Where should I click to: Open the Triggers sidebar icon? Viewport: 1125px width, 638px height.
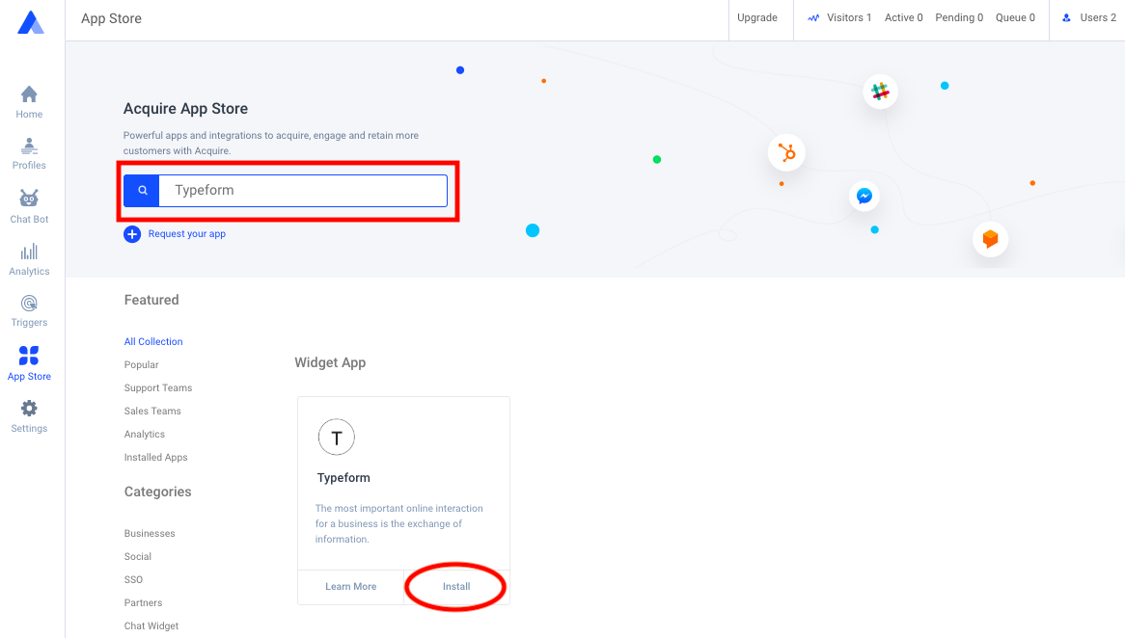coord(29,304)
